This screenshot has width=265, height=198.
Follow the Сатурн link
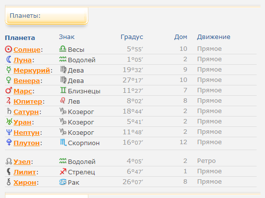(x=26, y=112)
